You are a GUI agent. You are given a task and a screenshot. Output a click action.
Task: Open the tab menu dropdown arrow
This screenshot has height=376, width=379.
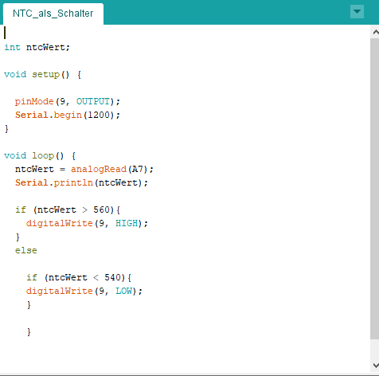(357, 12)
